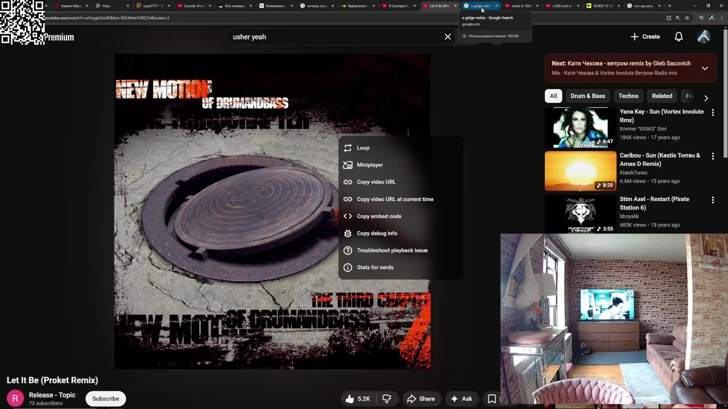Open the Stim Axel Pirate Station thumbnail
The height and width of the screenshot is (409, 728).
coord(580,214)
